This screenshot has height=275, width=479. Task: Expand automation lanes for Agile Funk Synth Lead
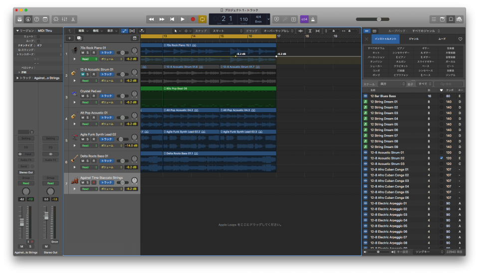pyautogui.click(x=74, y=146)
